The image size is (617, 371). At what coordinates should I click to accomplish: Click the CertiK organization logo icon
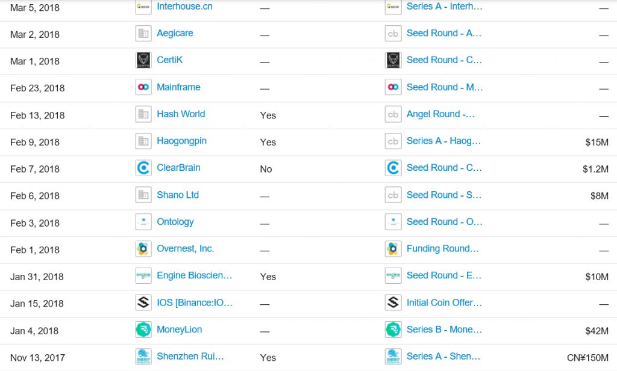[143, 60]
